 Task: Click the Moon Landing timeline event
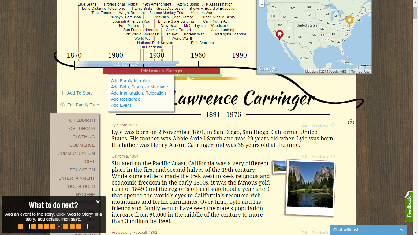[222, 30]
